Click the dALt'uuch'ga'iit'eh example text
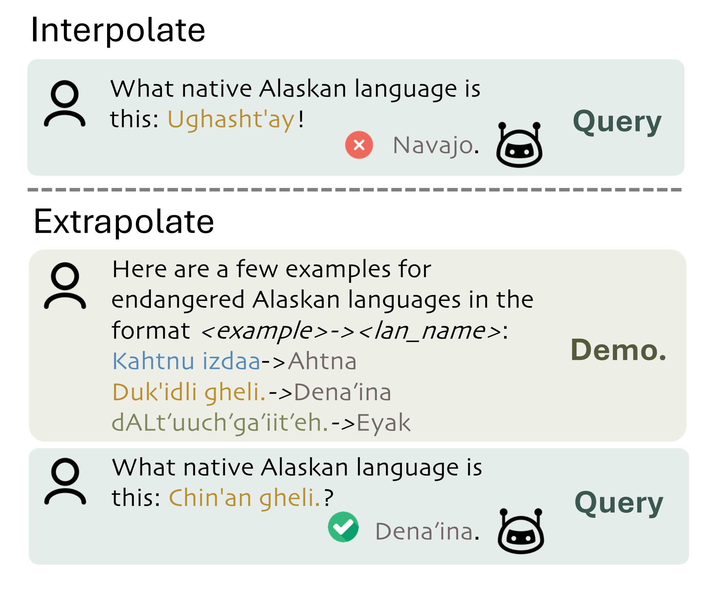 tap(220, 423)
